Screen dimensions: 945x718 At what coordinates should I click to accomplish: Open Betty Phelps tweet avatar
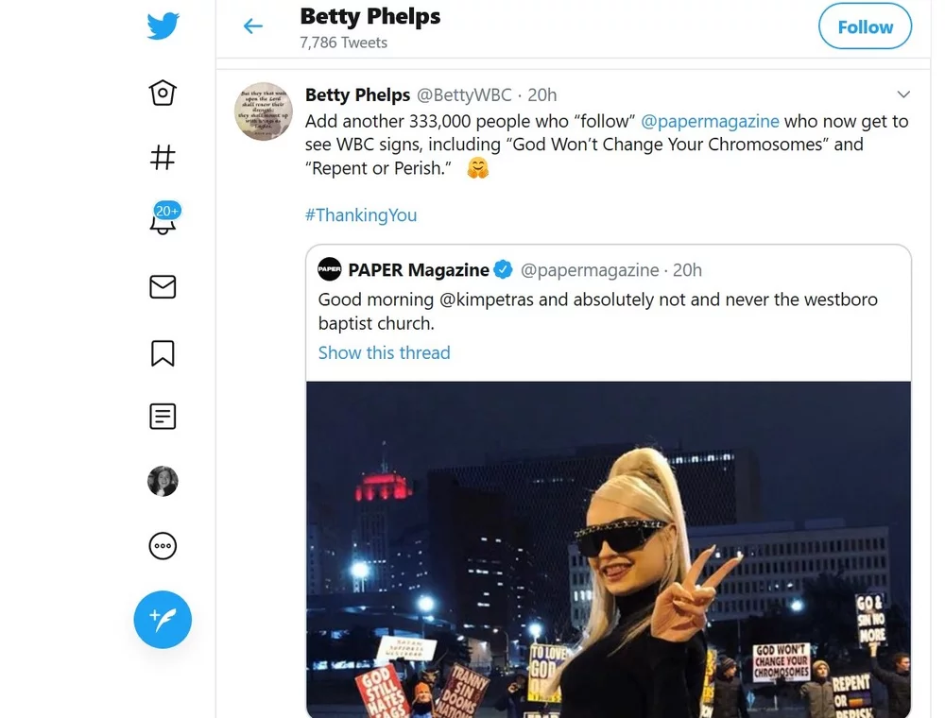(263, 111)
